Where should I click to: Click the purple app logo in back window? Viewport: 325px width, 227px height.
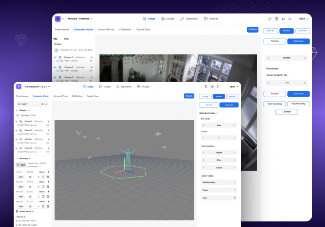[58, 19]
